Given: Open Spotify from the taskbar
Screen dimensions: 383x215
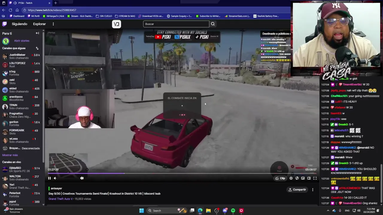Looking at the screenshot, I should [233, 211].
